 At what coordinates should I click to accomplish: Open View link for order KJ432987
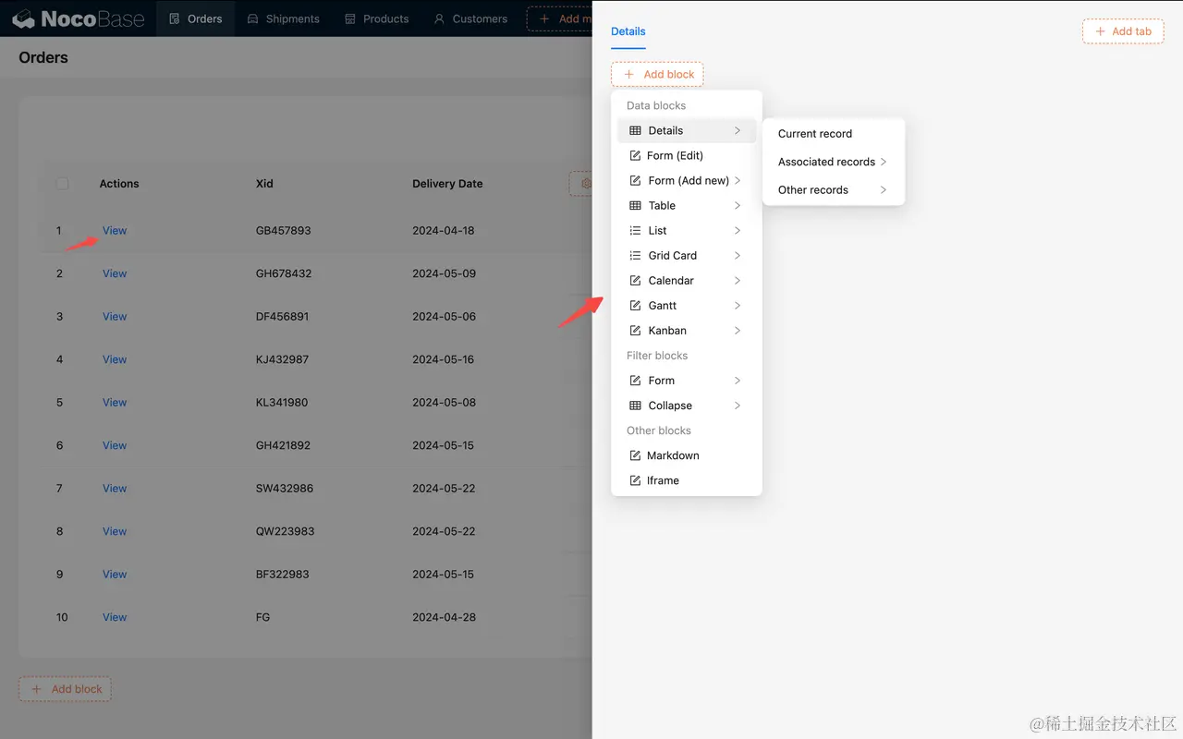[x=115, y=359]
